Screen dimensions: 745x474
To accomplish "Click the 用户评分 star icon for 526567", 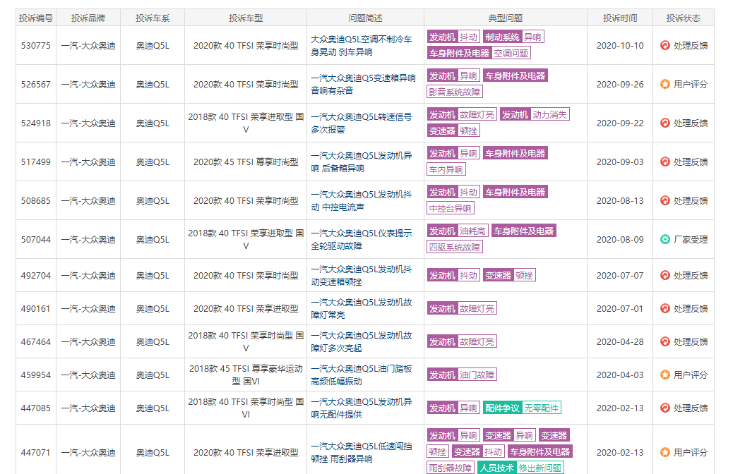I will click(x=664, y=85).
